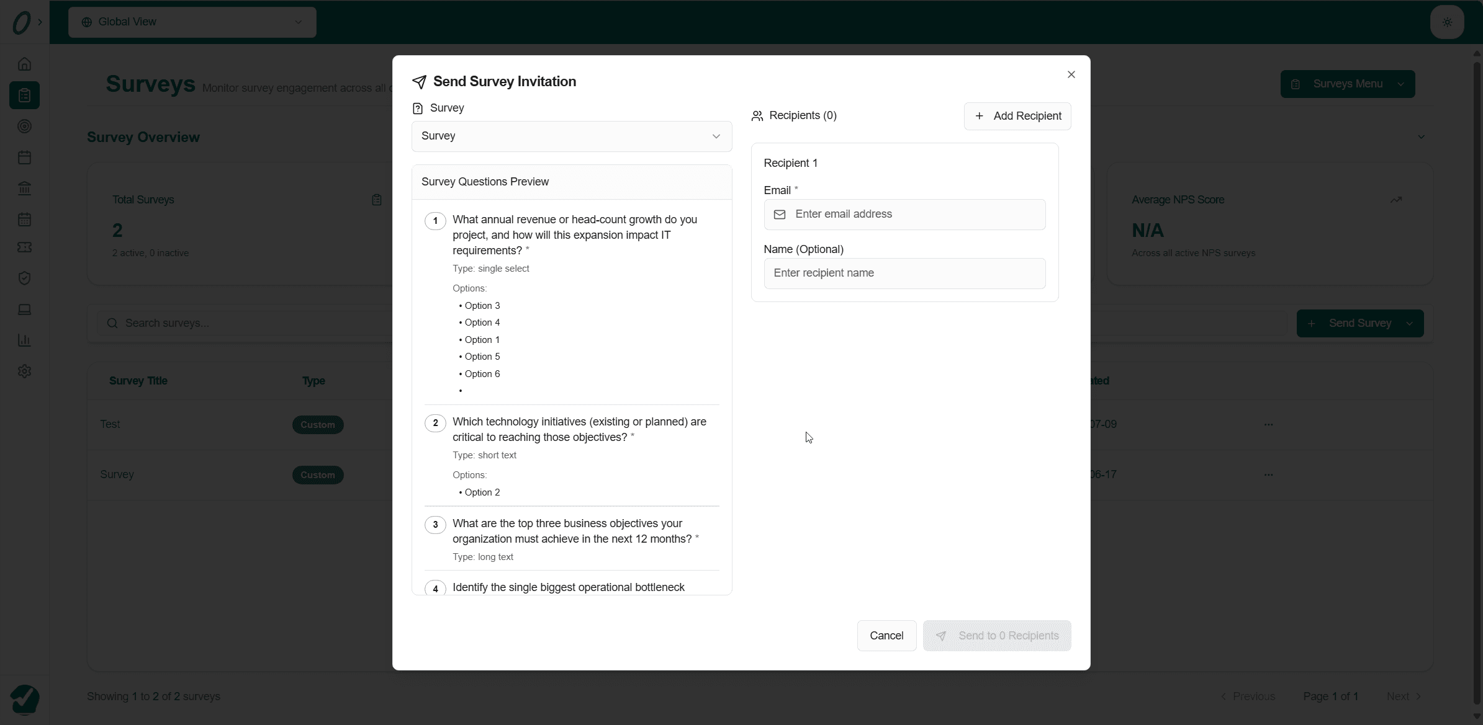
Task: Open the Home dashboard from the sidebar
Action: coord(24,63)
